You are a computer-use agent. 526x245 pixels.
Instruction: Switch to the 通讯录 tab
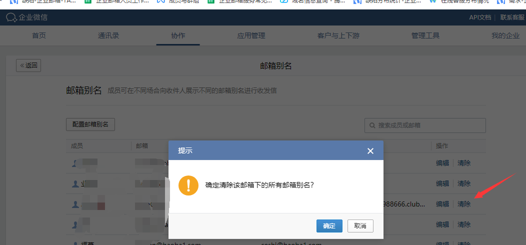tap(108, 35)
